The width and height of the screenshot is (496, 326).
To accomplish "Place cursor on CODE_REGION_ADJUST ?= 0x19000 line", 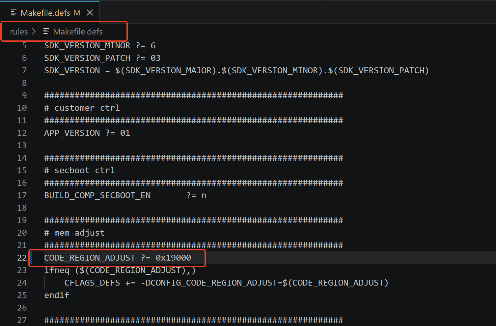I will [118, 258].
